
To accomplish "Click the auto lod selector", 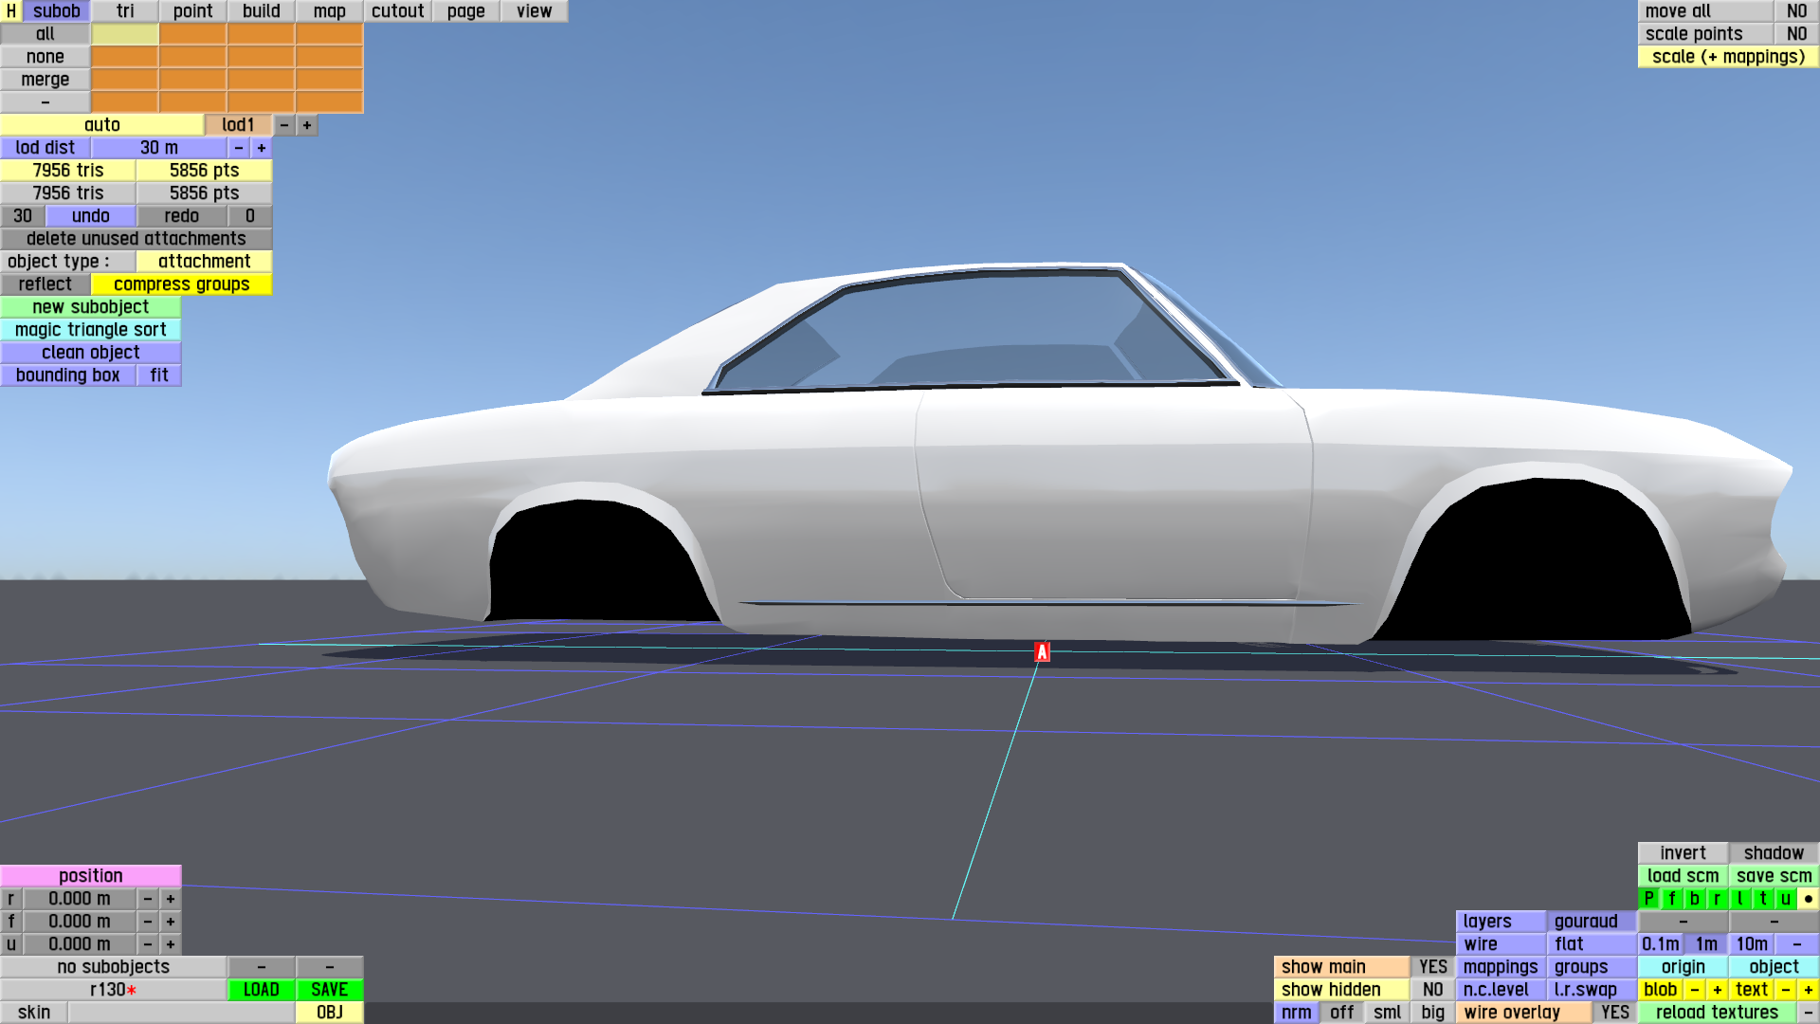I will pos(101,125).
